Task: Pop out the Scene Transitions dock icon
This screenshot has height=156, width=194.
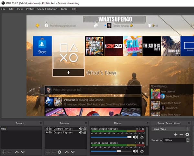Action: tap(189, 123)
